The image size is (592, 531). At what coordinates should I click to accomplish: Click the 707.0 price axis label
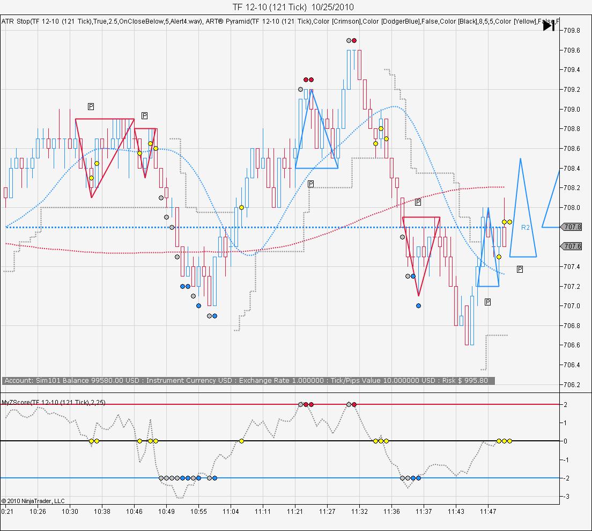pos(572,305)
